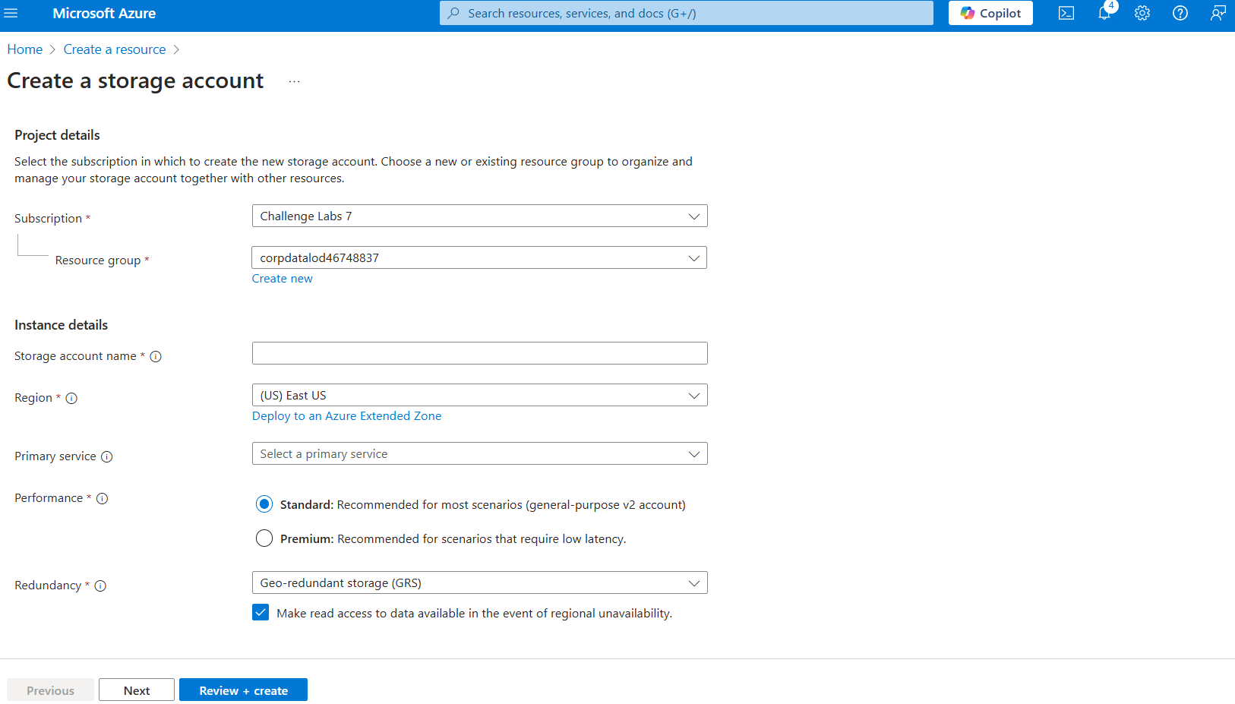Expand the Subscription dropdown

point(479,216)
